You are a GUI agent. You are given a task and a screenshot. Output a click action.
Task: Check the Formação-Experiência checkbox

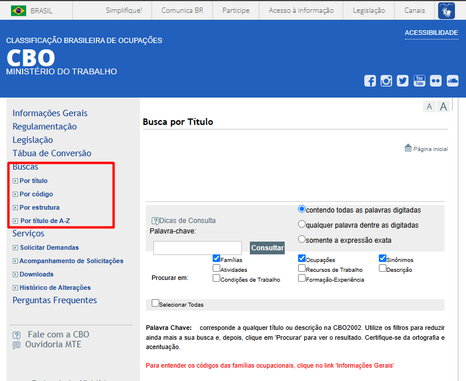302,278
